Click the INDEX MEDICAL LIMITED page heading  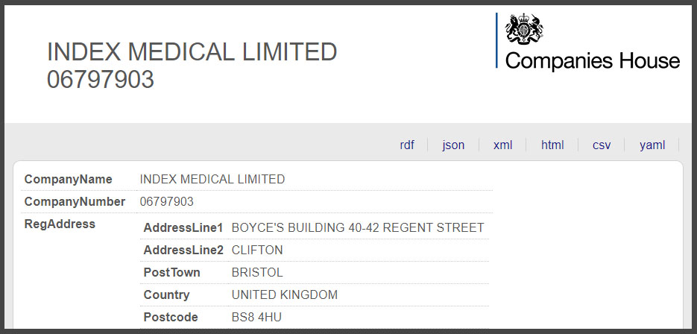pos(192,52)
